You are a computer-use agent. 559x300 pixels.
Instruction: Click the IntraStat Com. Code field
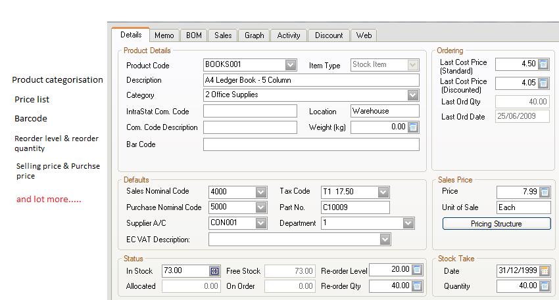250,111
